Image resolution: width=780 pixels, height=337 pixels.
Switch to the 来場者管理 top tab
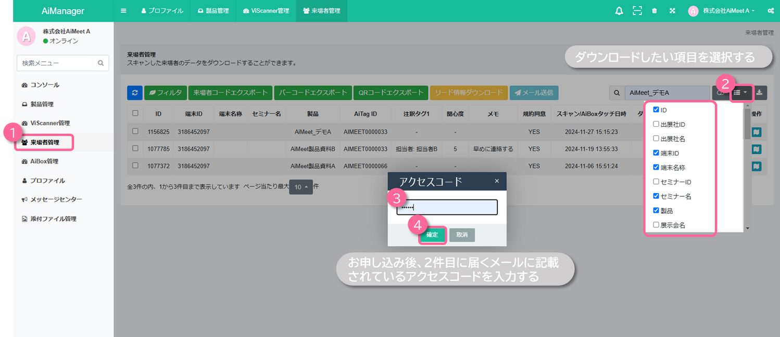point(321,11)
